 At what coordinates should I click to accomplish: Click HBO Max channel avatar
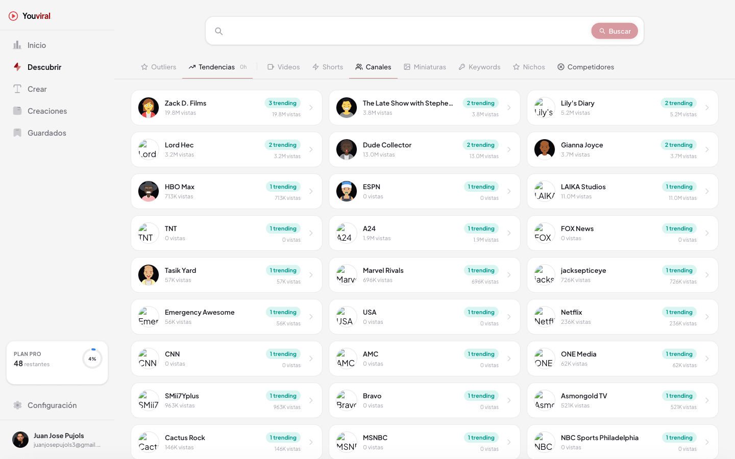click(x=149, y=191)
